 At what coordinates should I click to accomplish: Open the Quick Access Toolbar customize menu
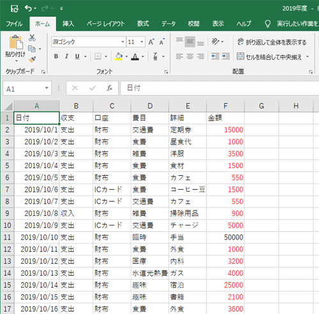61,9
